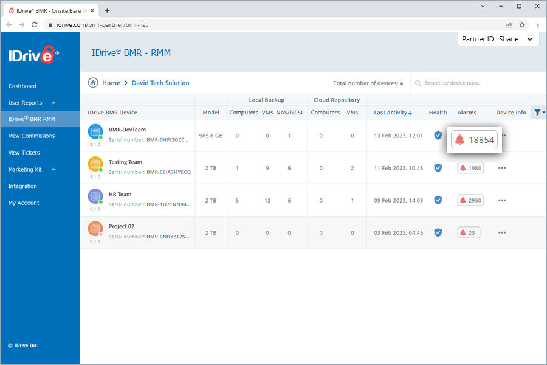Open Integration in sidebar
This screenshot has height=365, width=547.
[22, 186]
